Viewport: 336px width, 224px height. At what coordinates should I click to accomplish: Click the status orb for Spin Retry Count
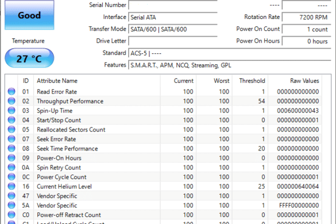coord(11,167)
